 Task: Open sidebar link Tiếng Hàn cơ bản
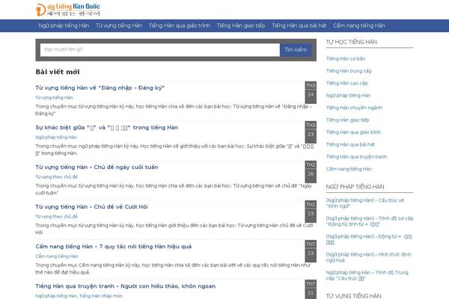click(x=346, y=58)
